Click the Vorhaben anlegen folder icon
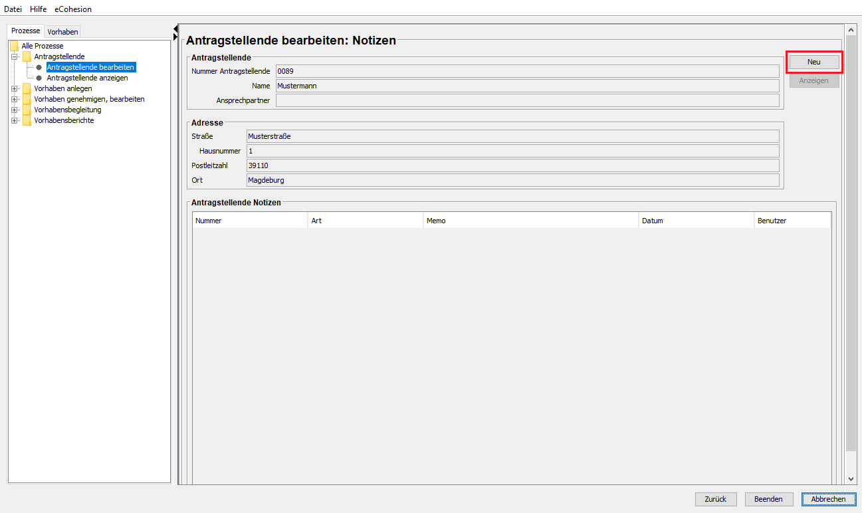 [27, 88]
